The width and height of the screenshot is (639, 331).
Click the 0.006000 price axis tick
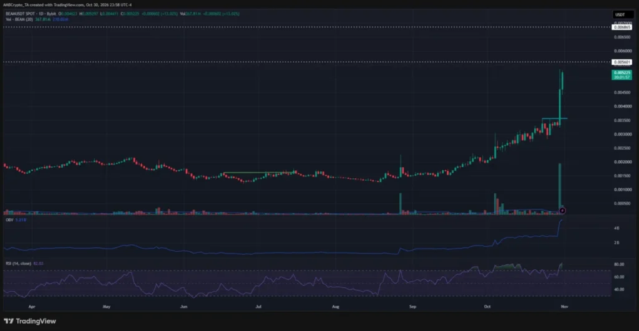[x=622, y=51]
